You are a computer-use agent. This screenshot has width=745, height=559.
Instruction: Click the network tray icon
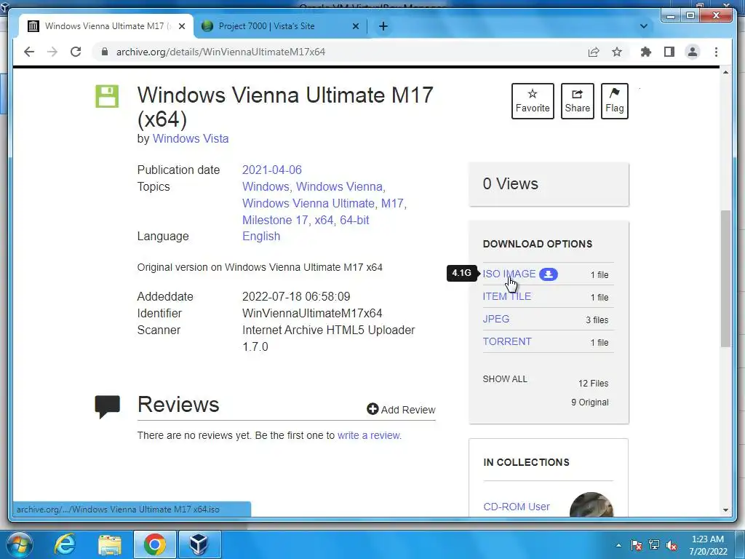(654, 545)
